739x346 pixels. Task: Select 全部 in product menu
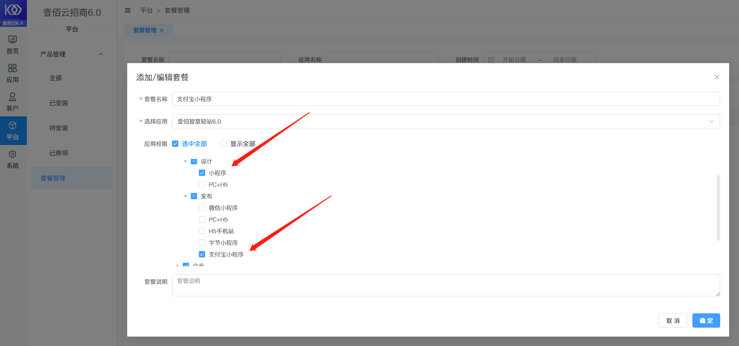pos(56,78)
